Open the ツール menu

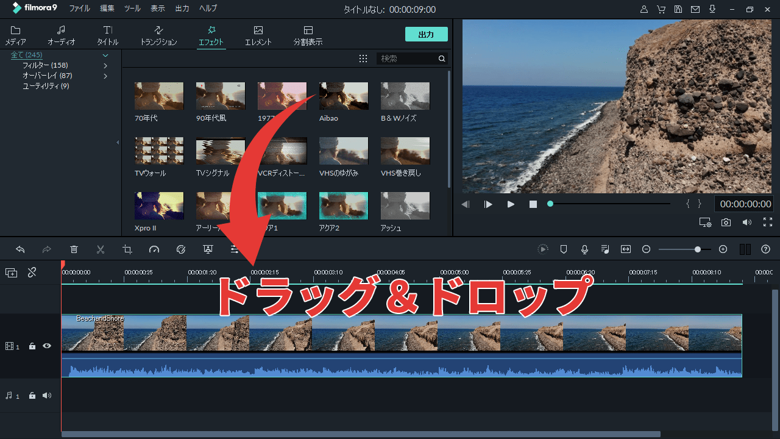tap(132, 9)
